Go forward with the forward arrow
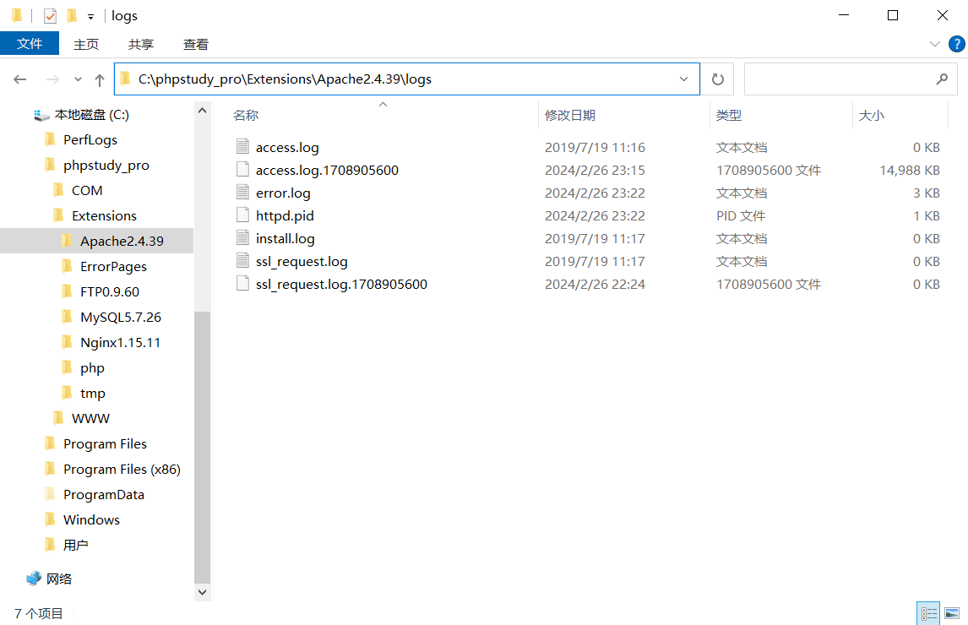 pyautogui.click(x=53, y=79)
